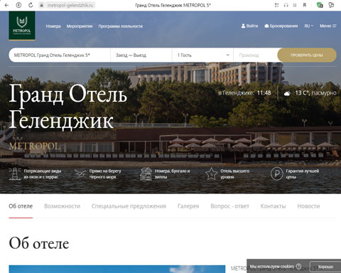Click the Номера, бунгало и виллы text
Screen dimensions: 341x273
click(172, 174)
